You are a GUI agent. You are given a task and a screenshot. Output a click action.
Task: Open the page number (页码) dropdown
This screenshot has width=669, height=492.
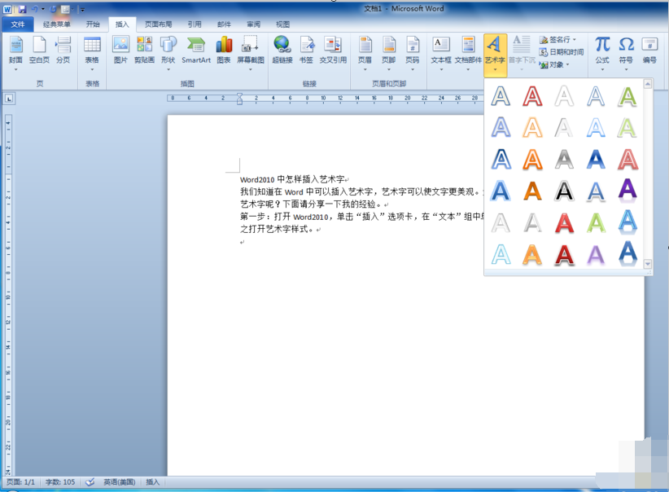(413, 53)
